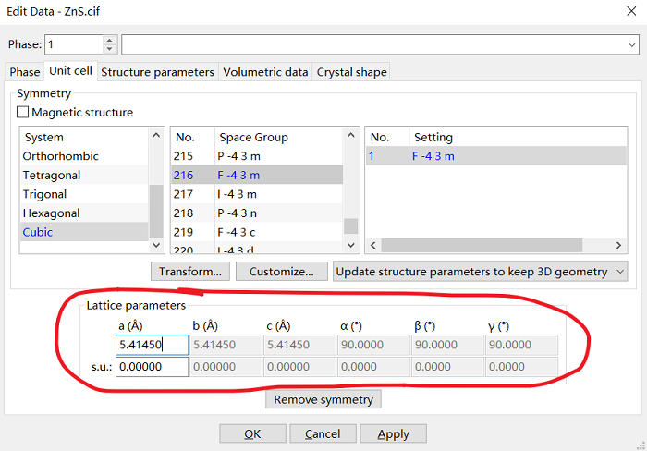Decrease the Phase number with down arrow
The width and height of the screenshot is (647, 451).
click(110, 49)
